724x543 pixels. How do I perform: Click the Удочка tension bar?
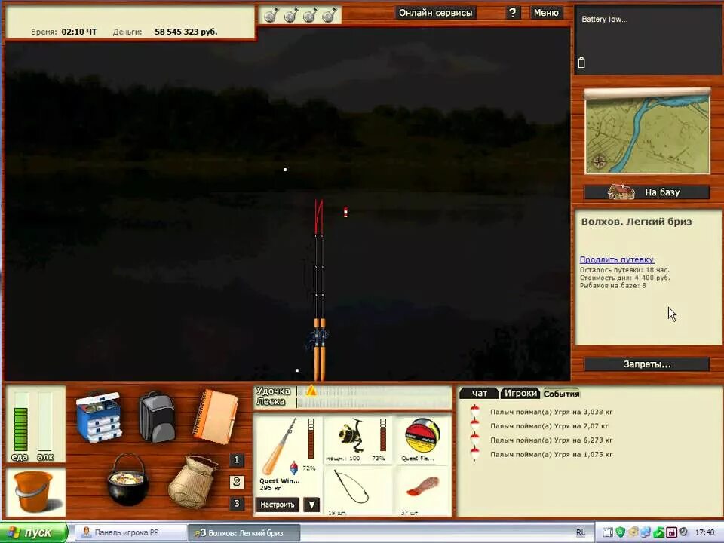(x=374, y=391)
